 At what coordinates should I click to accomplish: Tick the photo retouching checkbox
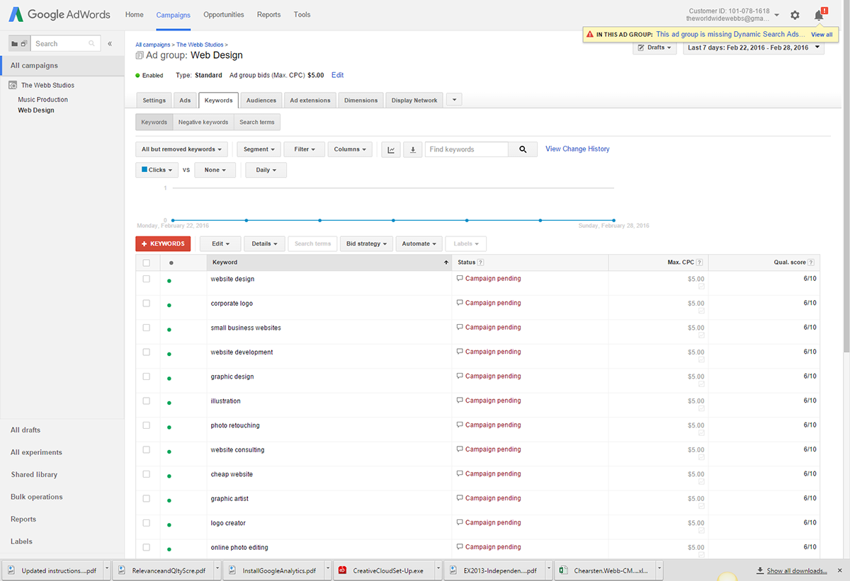(147, 425)
